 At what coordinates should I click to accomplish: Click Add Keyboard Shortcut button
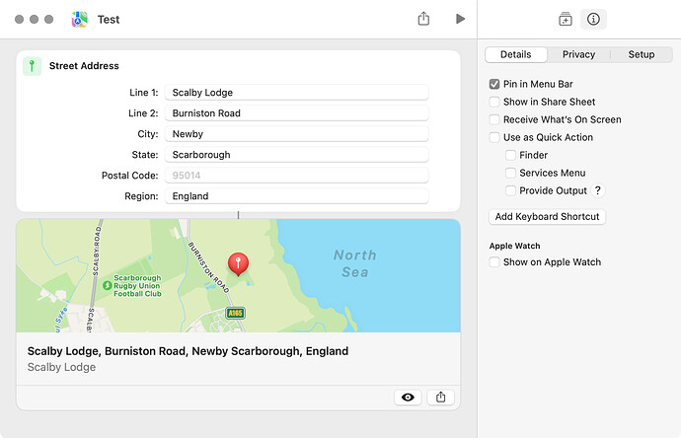click(547, 217)
